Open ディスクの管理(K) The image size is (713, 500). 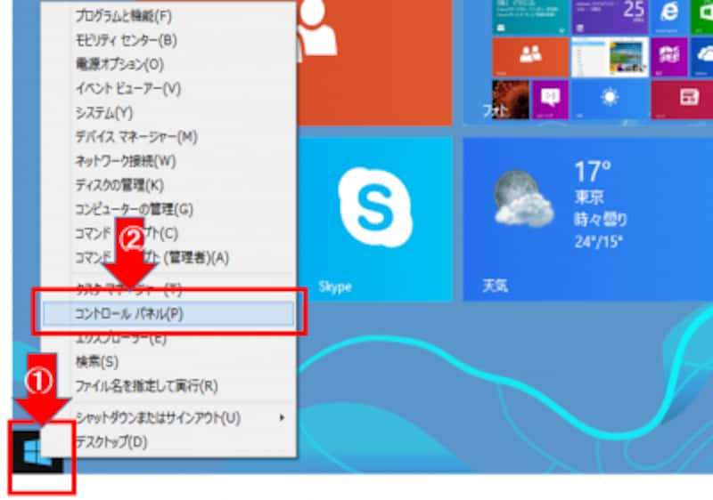pos(168,185)
